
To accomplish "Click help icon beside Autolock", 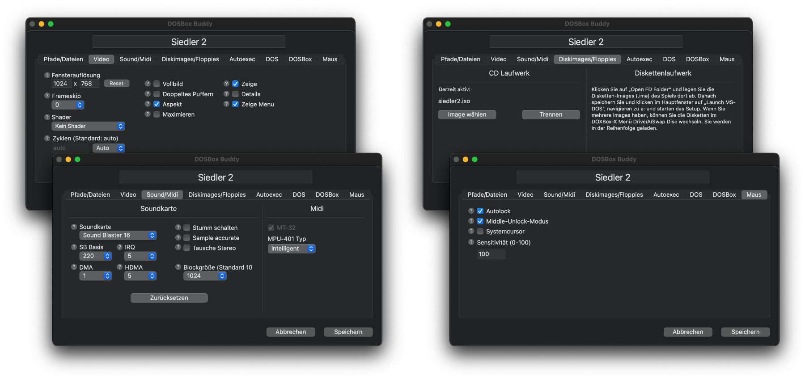I will (471, 211).
